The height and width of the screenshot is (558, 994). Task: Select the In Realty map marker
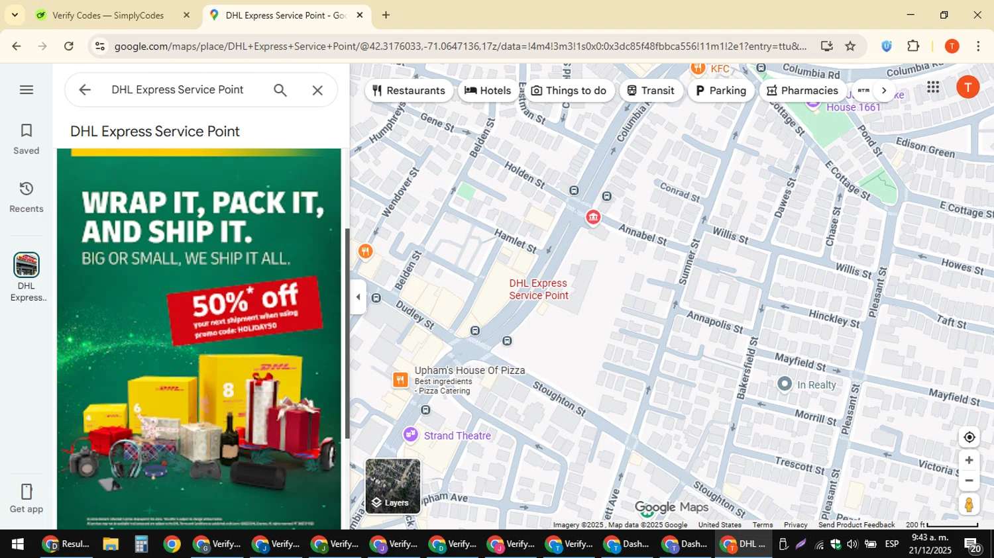coord(785,384)
